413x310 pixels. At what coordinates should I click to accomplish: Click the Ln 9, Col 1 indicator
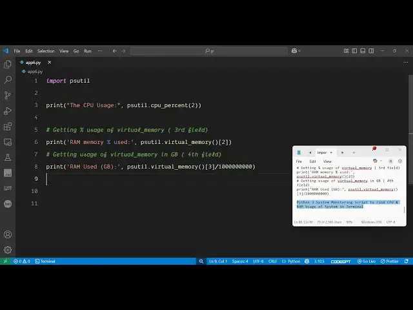[x=218, y=261]
